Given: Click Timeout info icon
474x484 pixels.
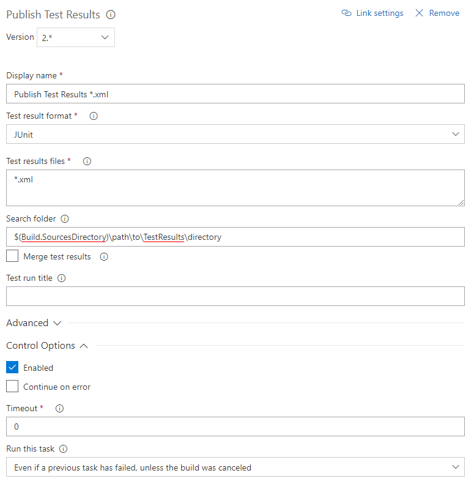Looking at the screenshot, I should click(59, 408).
